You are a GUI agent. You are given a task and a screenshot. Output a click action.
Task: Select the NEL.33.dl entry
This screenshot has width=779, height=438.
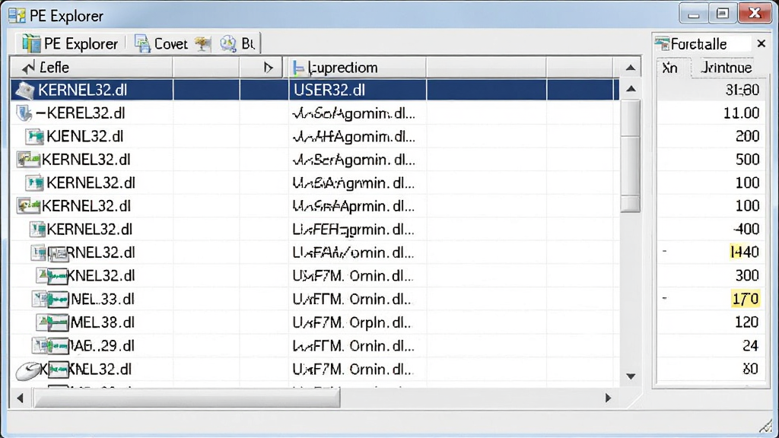(x=103, y=299)
